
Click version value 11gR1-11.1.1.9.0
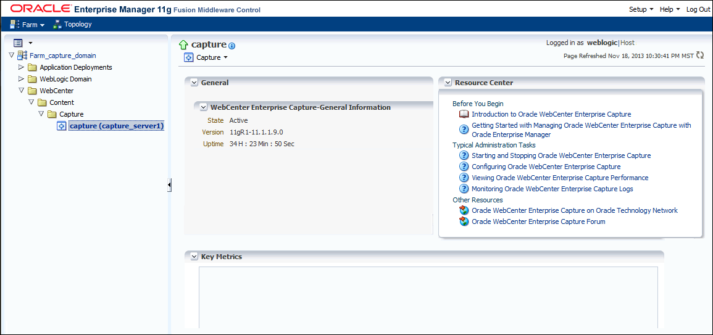[257, 132]
